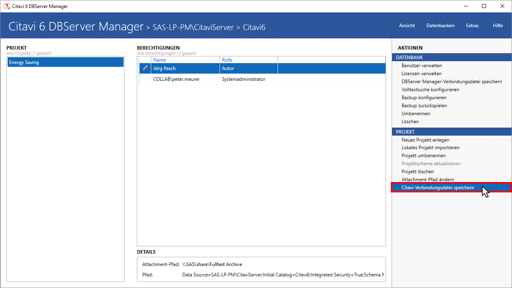Click Projekt umbenennen
The height and width of the screenshot is (288, 512).
[424, 156]
